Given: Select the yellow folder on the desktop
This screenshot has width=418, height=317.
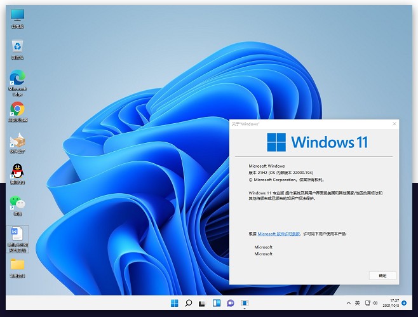Looking at the screenshot, I should (17, 264).
